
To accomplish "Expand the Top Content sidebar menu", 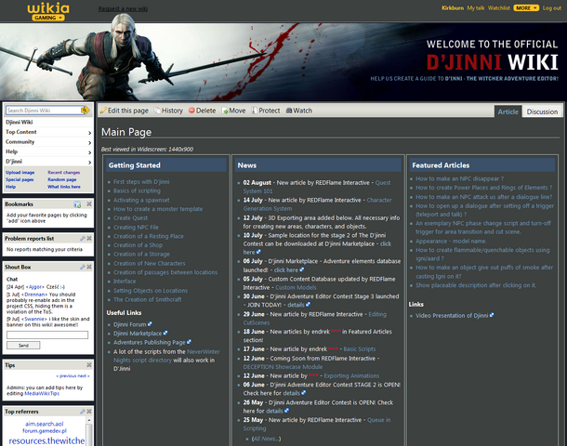I will 48,132.
